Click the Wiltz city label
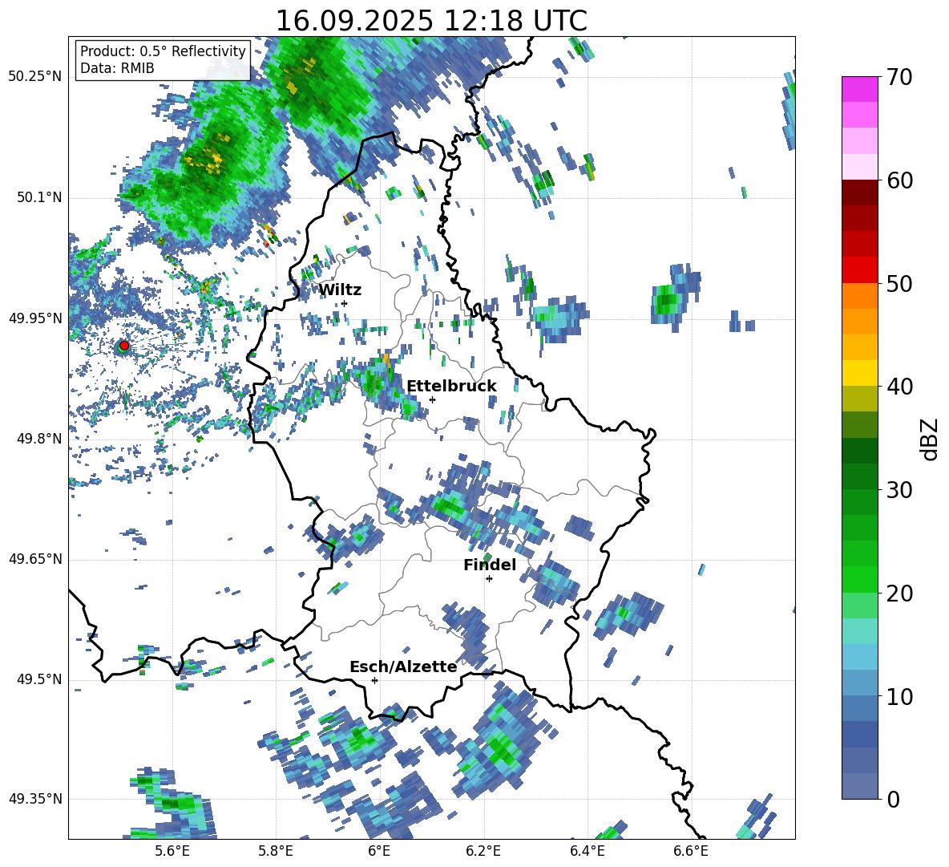Image resolution: width=949 pixels, height=867 pixels. tap(340, 290)
